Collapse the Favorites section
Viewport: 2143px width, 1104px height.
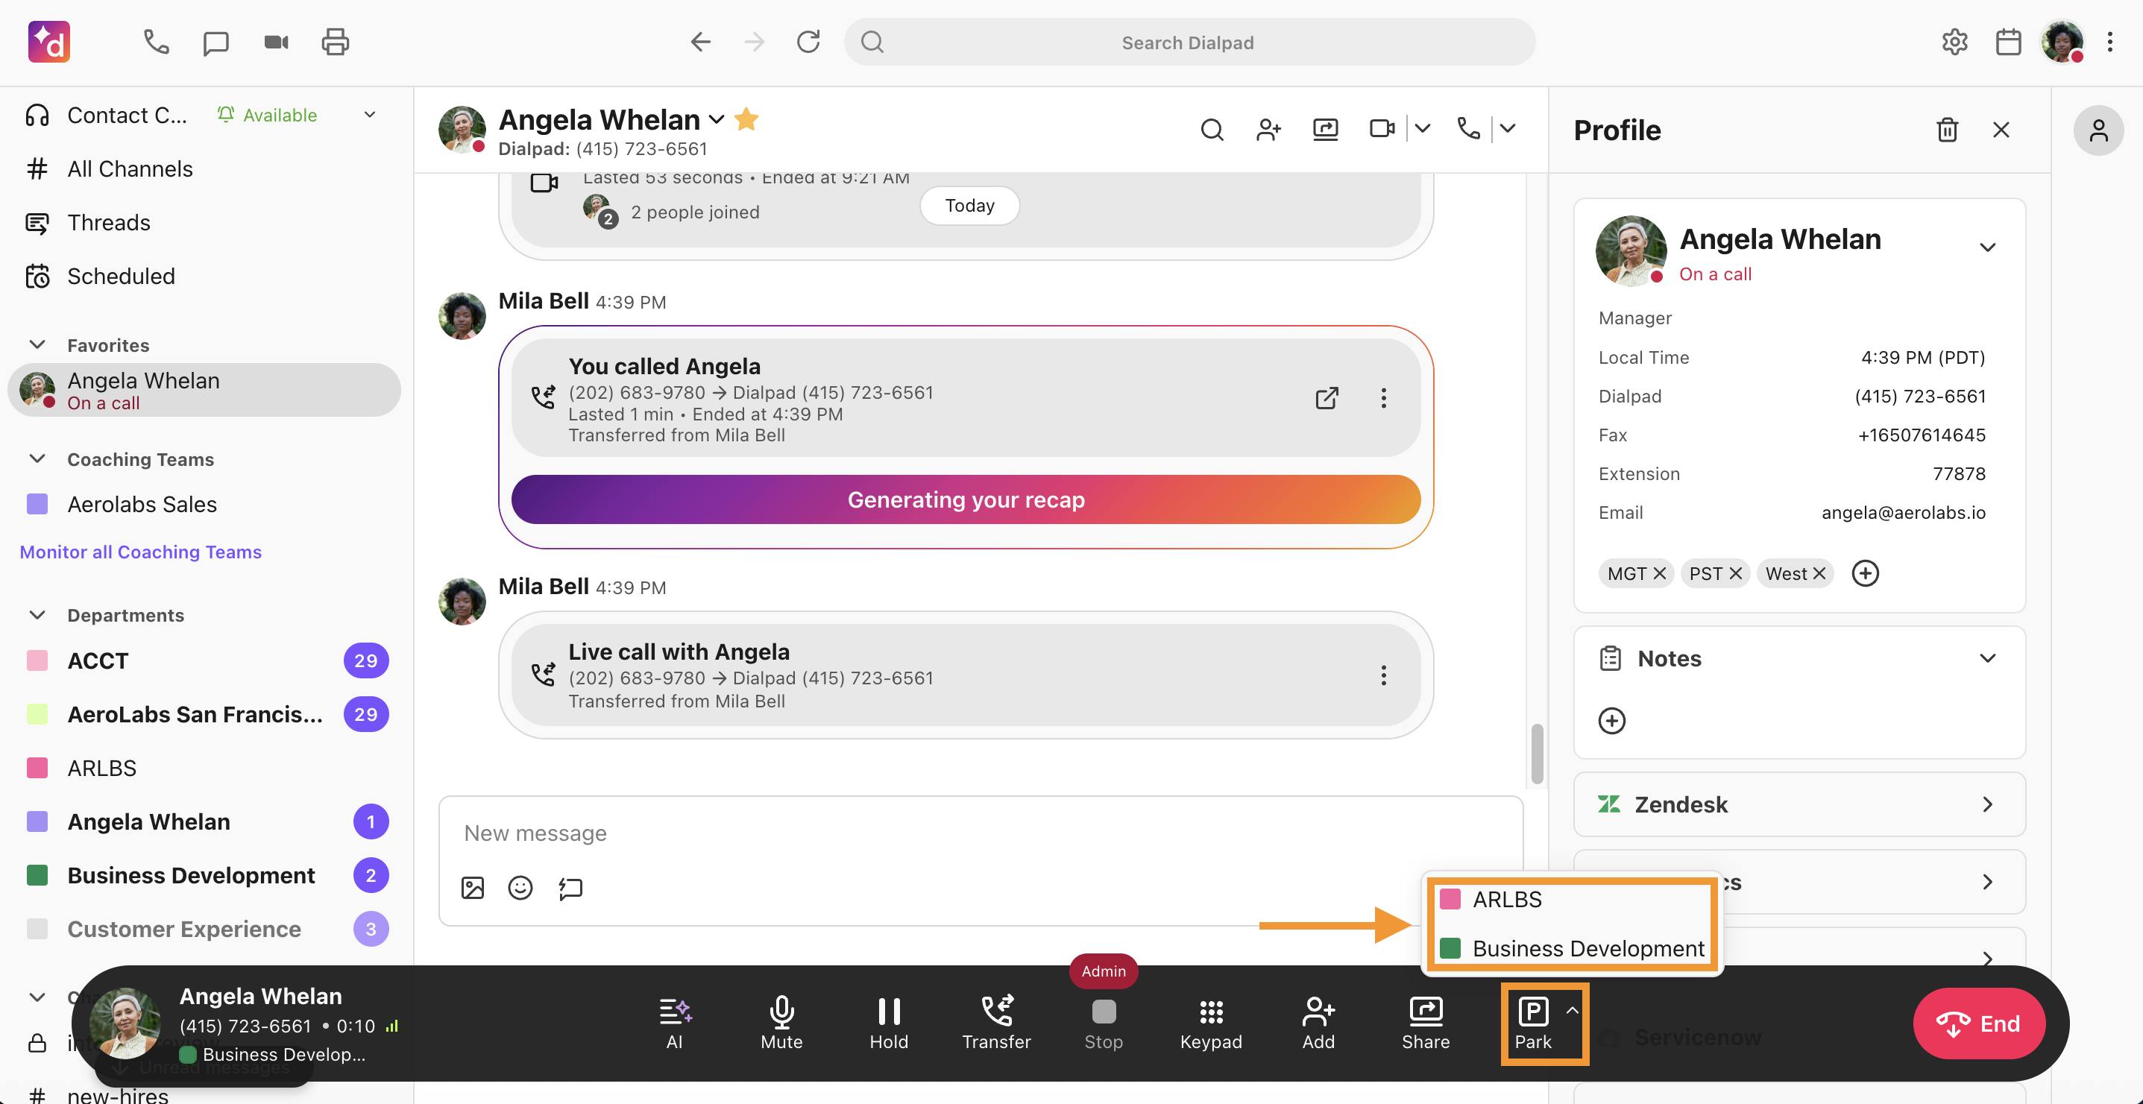37,344
